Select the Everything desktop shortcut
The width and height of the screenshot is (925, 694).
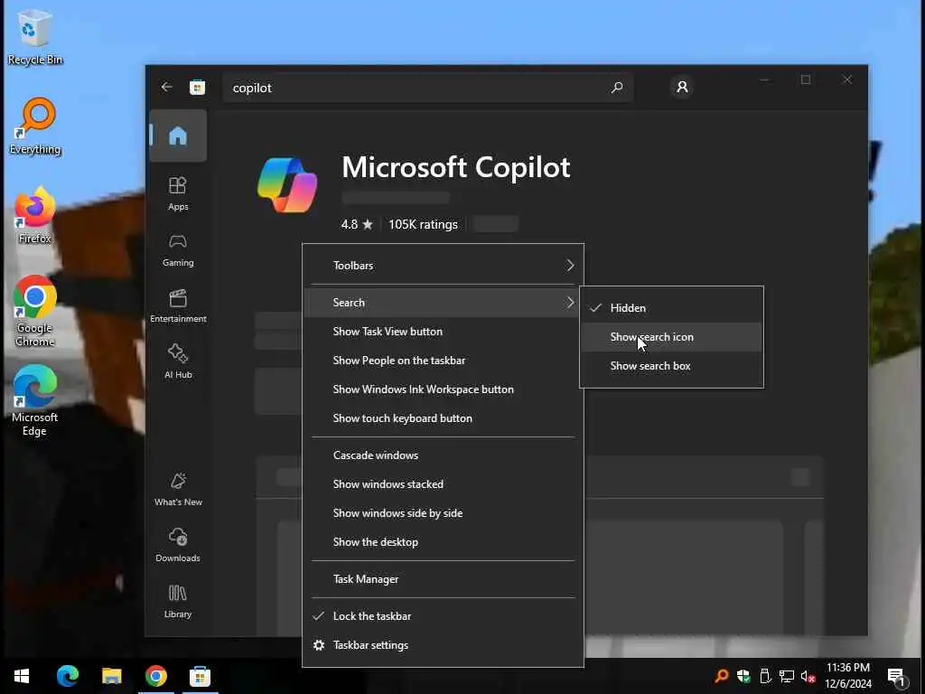[35, 127]
